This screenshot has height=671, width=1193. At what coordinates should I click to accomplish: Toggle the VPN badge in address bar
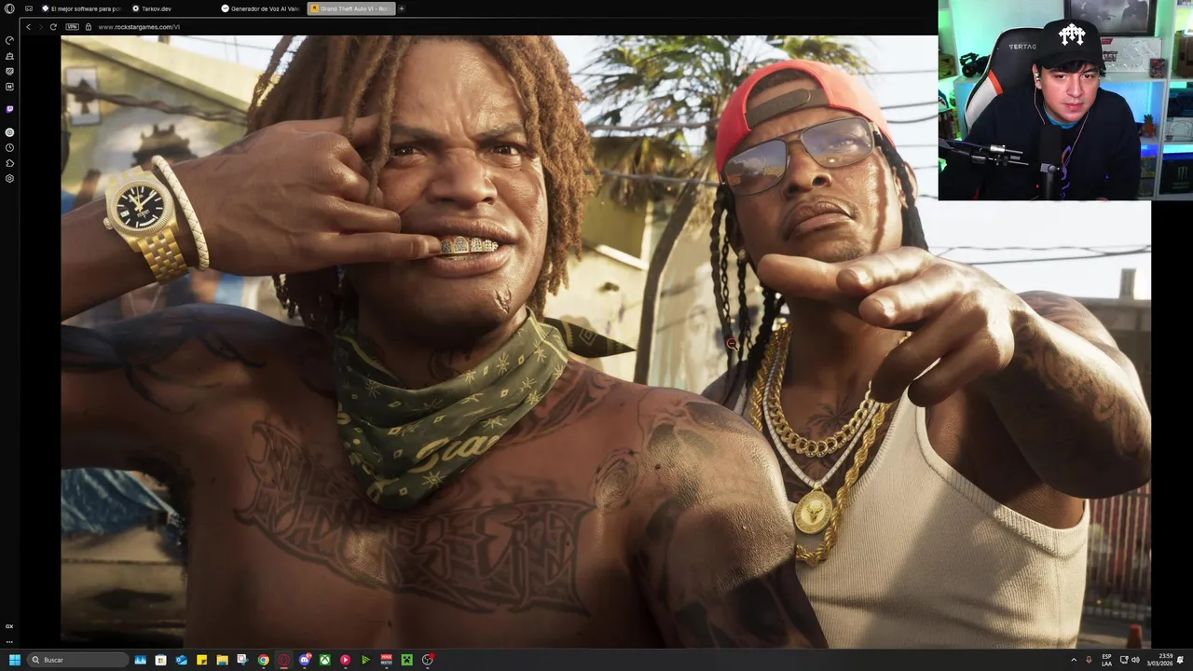pos(73,27)
